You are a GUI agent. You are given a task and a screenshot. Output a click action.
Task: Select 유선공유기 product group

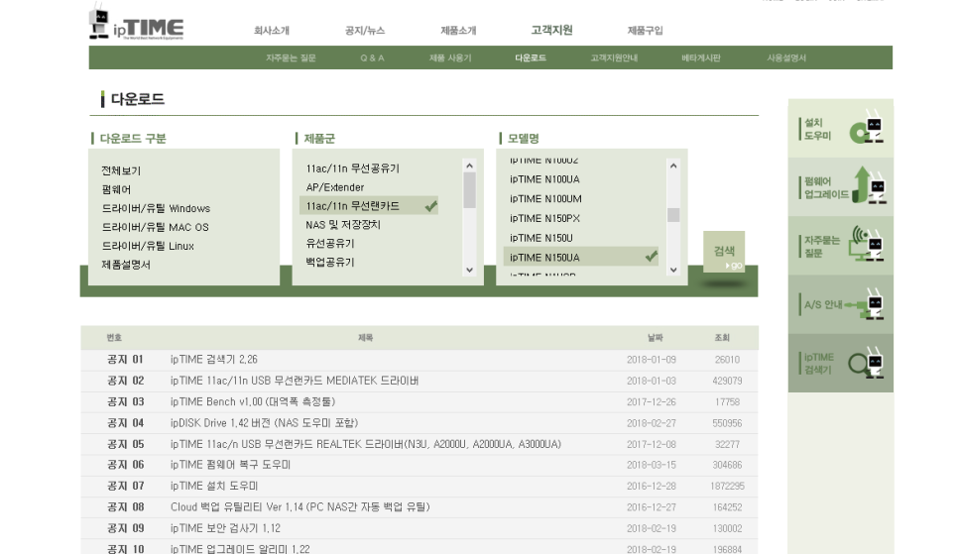330,243
